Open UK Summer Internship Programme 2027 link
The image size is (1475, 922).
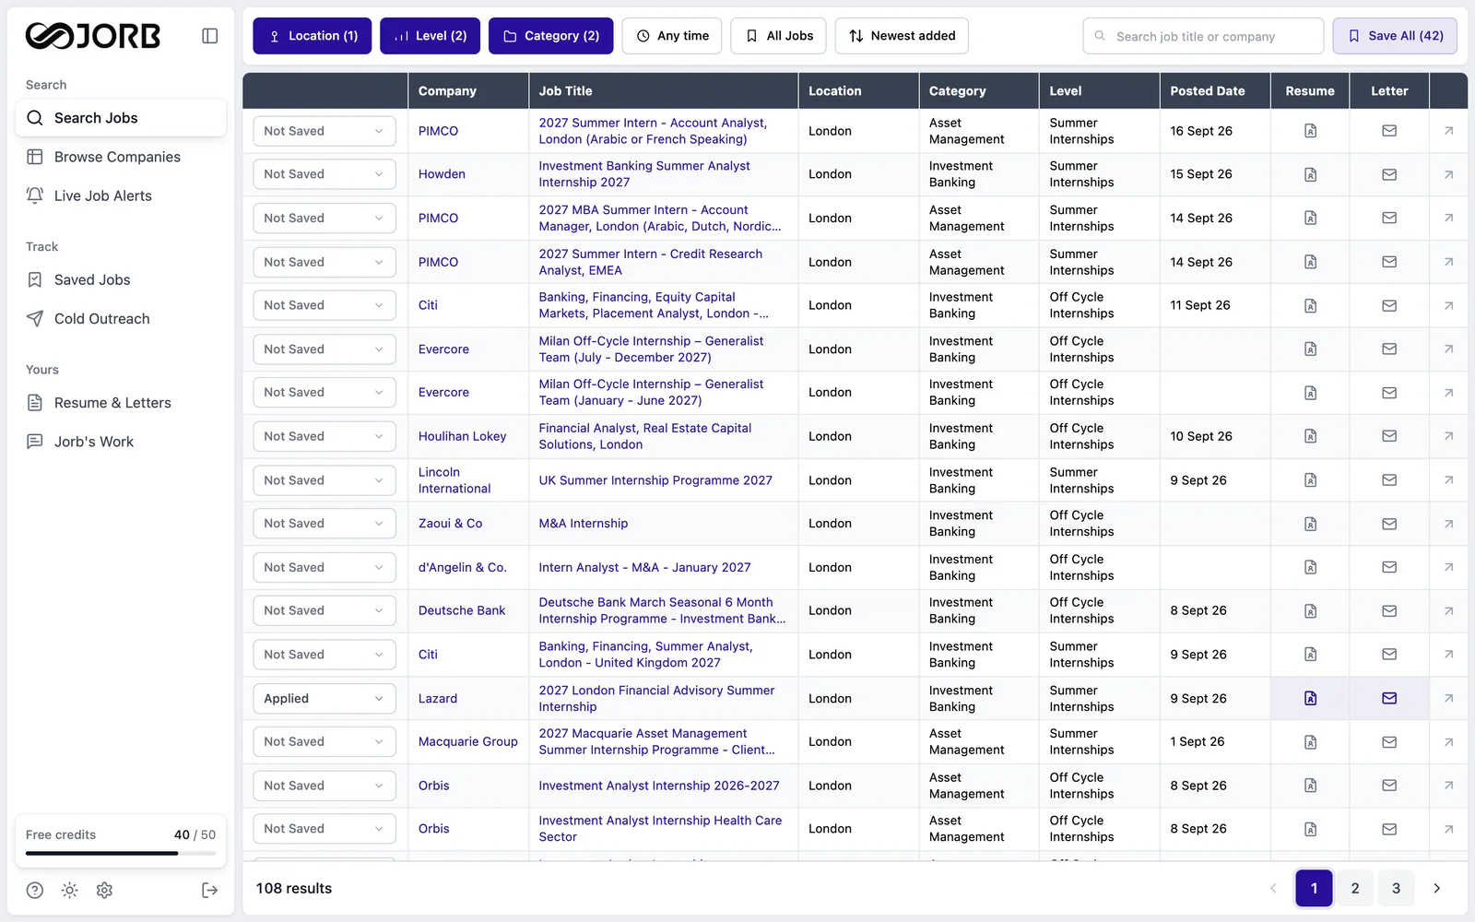pos(655,480)
